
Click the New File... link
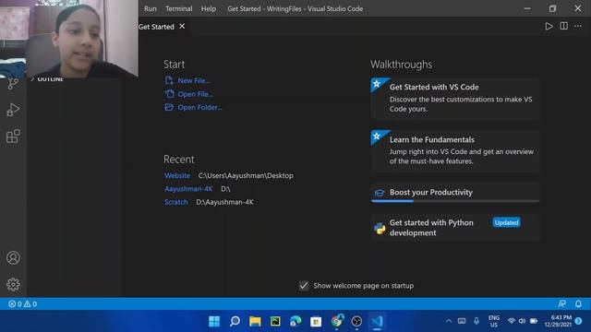pos(194,80)
